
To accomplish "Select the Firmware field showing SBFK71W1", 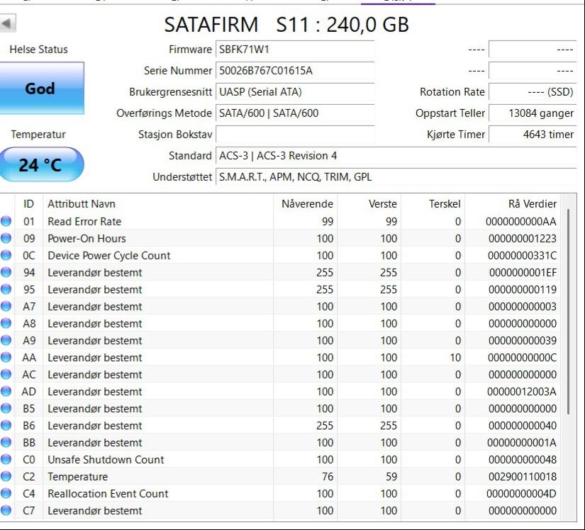I will (x=294, y=50).
